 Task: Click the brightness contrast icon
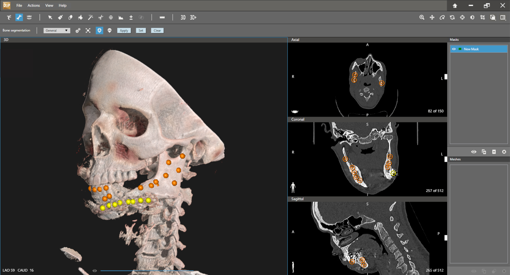click(x=472, y=17)
